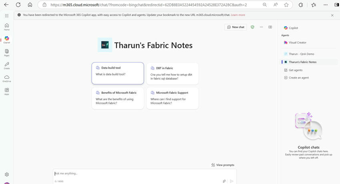Open Tharun - QnA Demo agent
340x184 pixels.
click(x=299, y=54)
